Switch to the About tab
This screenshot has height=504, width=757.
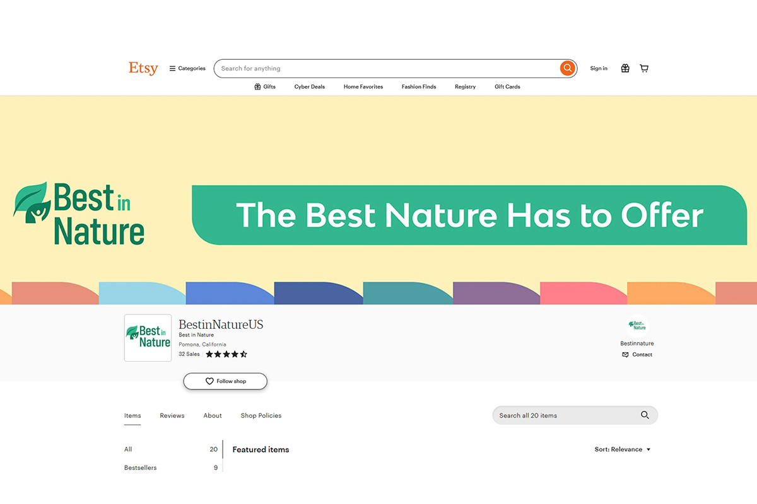213,416
